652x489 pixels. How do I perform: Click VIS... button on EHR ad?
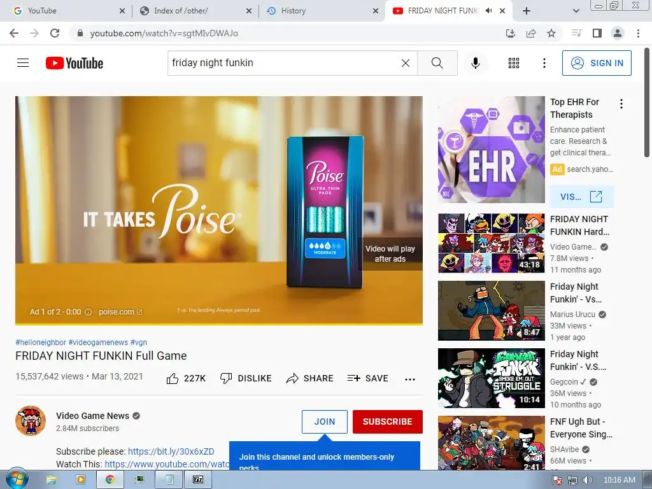(581, 197)
